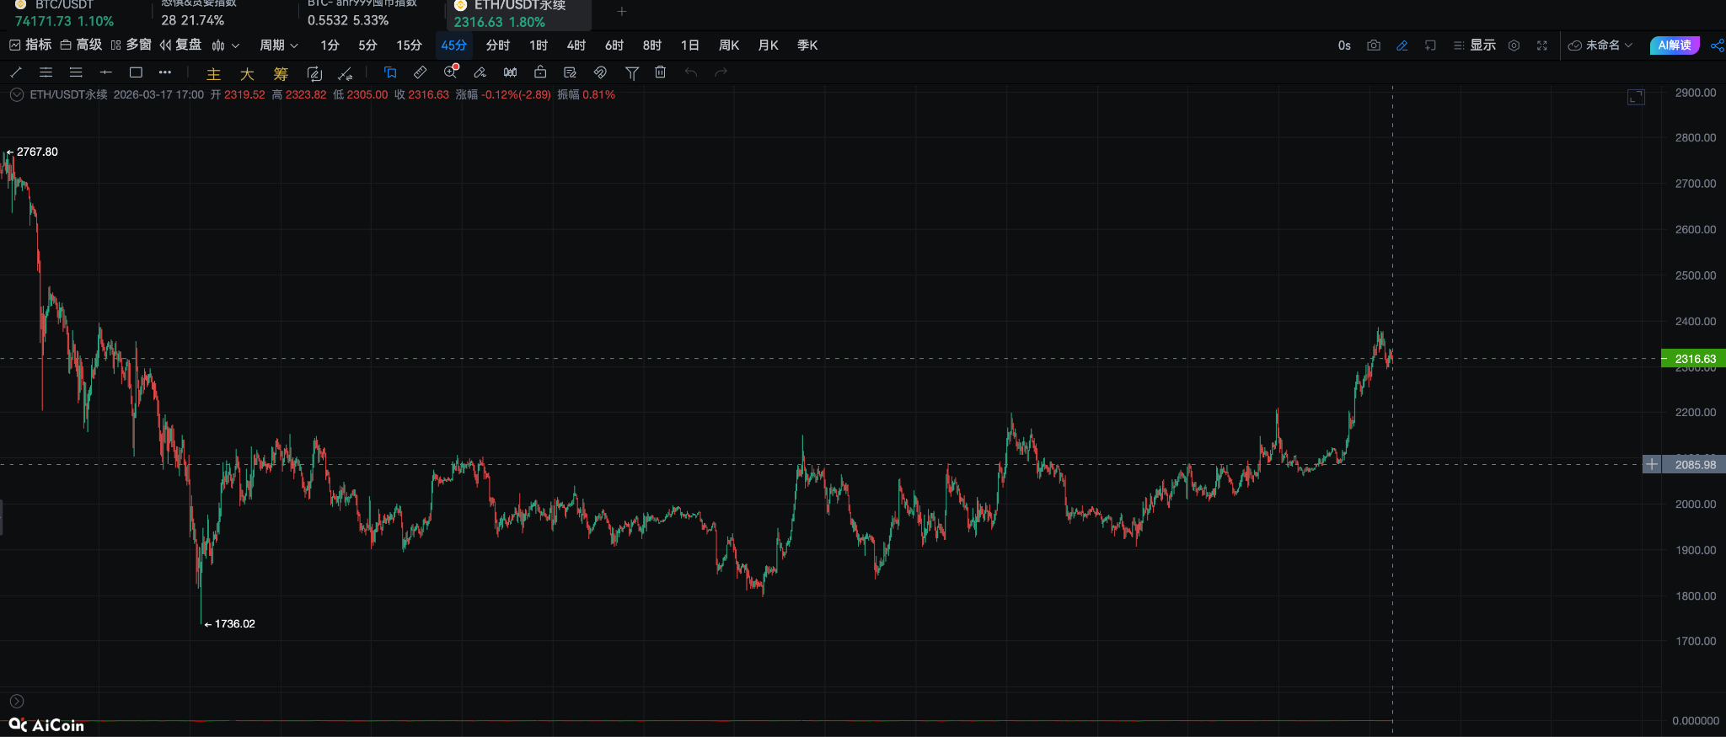Click the 2316.63 current price label
This screenshot has height=737, width=1726.
(1694, 359)
